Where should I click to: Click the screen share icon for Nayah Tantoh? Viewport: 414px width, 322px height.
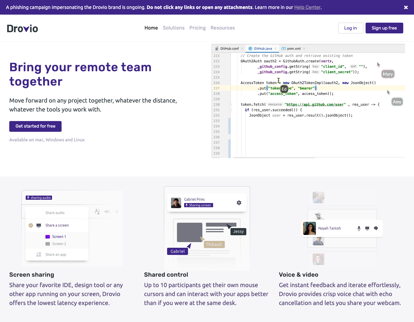point(367,228)
